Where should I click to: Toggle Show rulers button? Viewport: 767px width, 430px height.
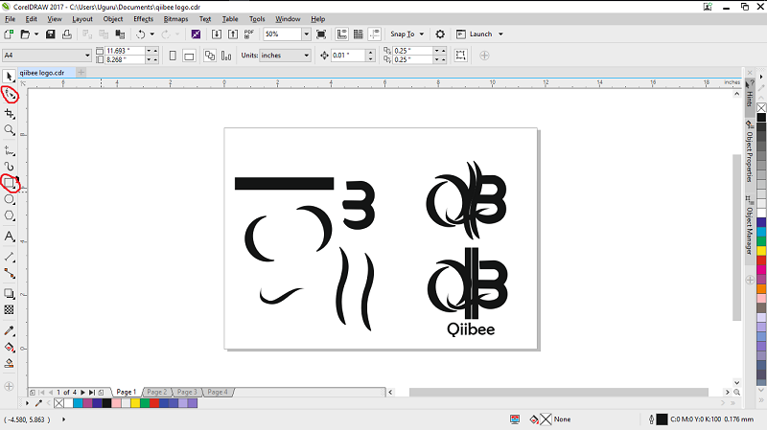[342, 34]
